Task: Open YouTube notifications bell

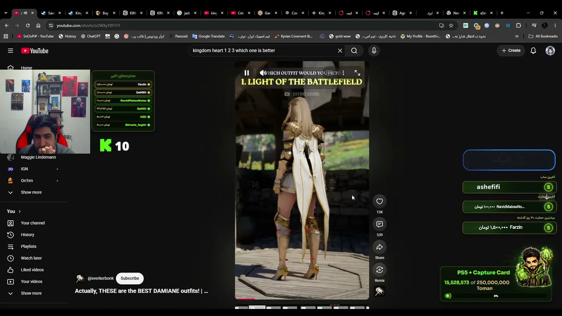Action: pos(533,50)
